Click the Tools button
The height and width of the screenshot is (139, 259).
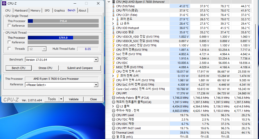tap(52, 99)
